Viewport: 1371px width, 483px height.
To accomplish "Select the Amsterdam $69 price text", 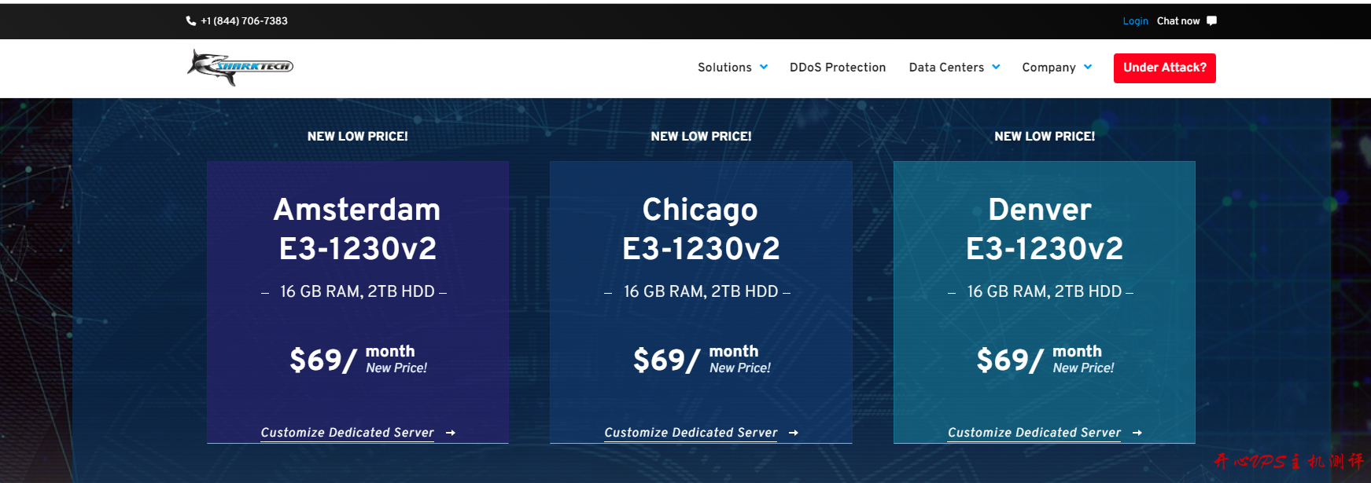I will coord(322,360).
